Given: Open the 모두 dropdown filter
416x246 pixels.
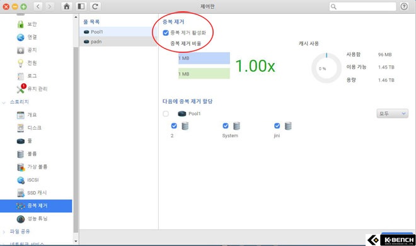Looking at the screenshot, I should (x=392, y=114).
